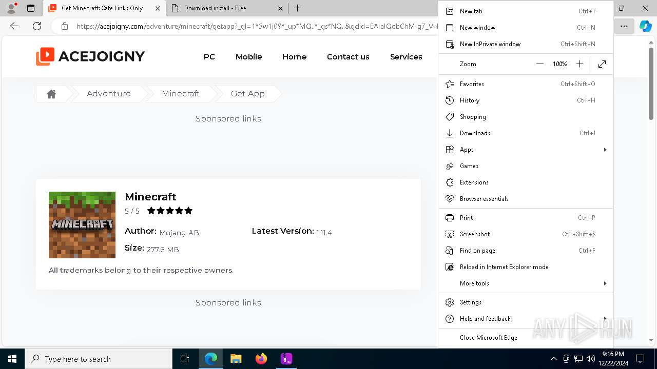The height and width of the screenshot is (369, 657).
Task: Click the browser back arrow
Action: point(14,26)
